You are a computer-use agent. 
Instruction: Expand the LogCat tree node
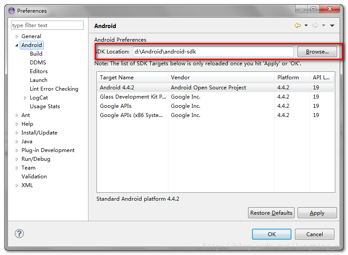(x=25, y=98)
